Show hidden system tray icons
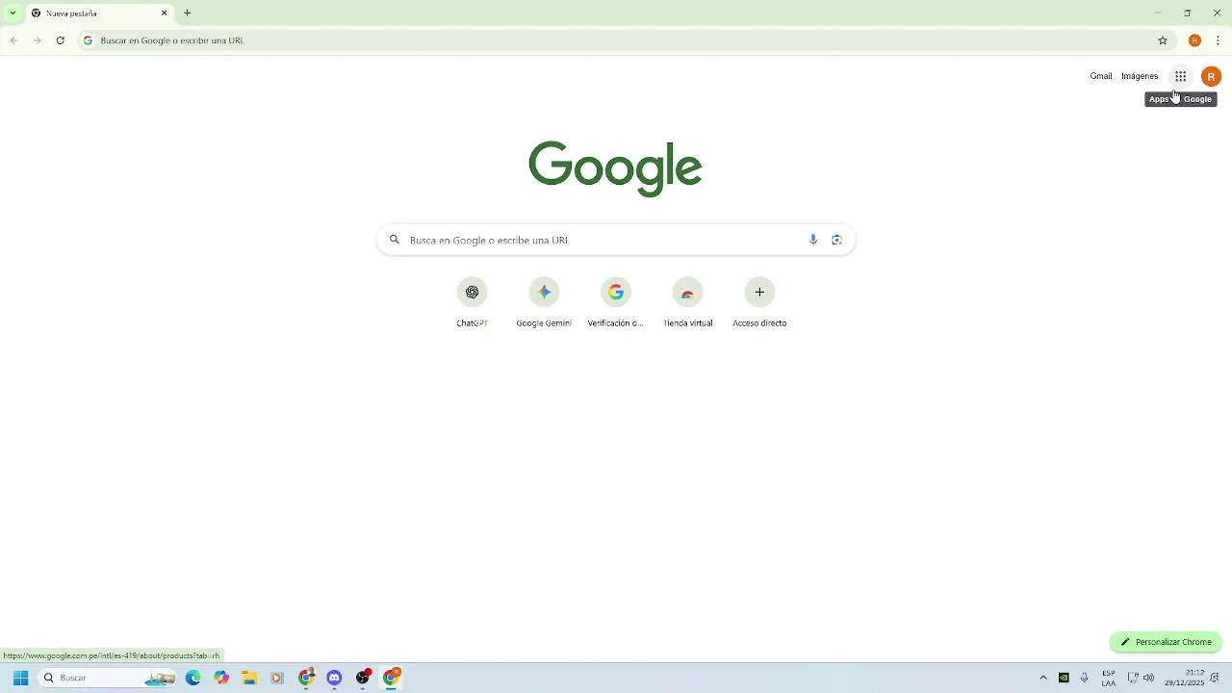1232x693 pixels. [x=1042, y=678]
